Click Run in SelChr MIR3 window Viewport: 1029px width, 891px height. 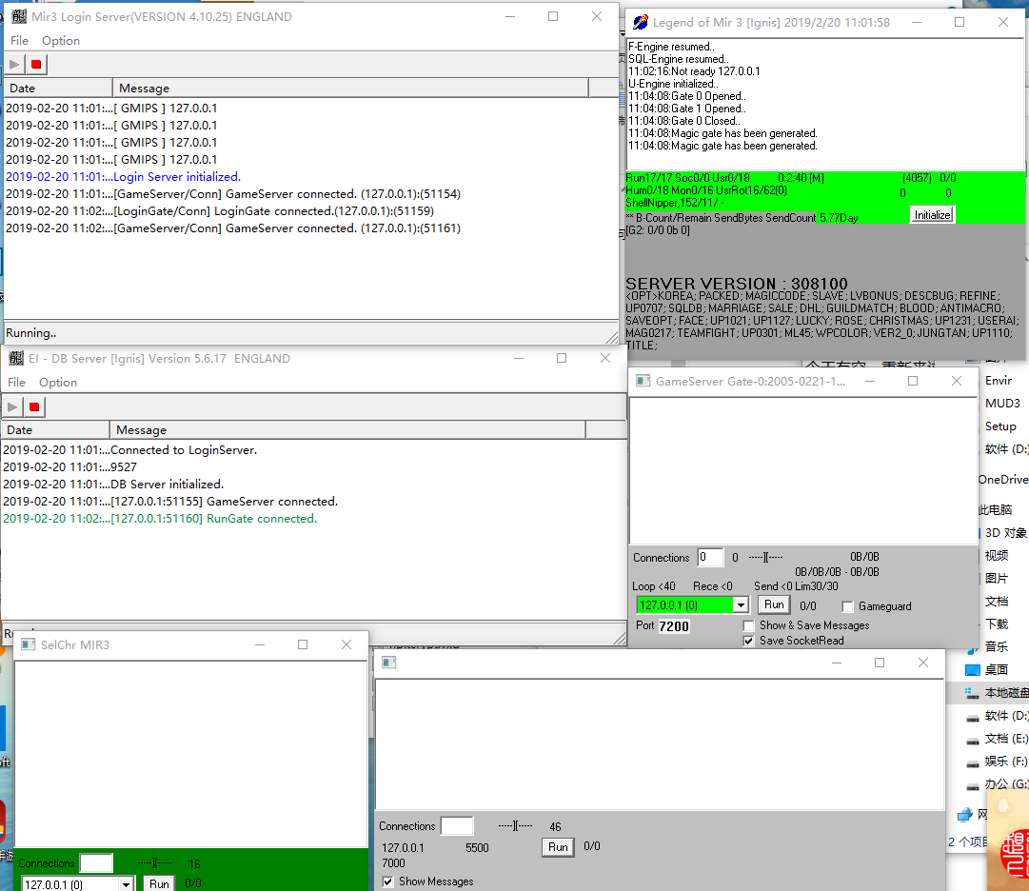160,883
